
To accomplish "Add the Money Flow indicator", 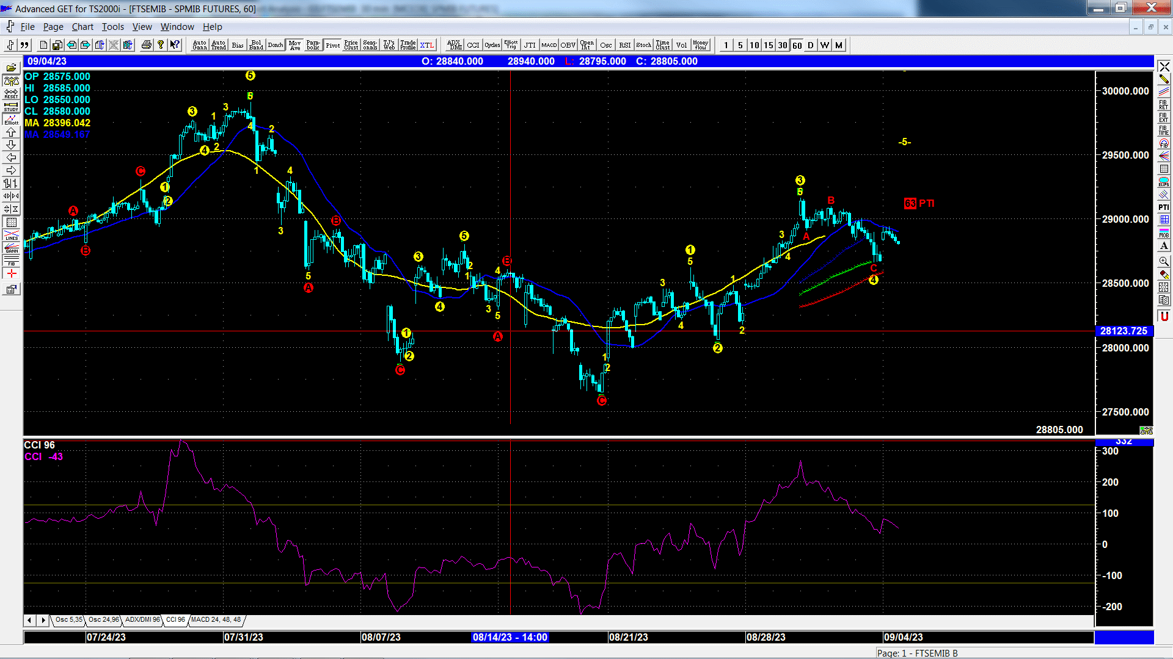I will tap(701, 45).
